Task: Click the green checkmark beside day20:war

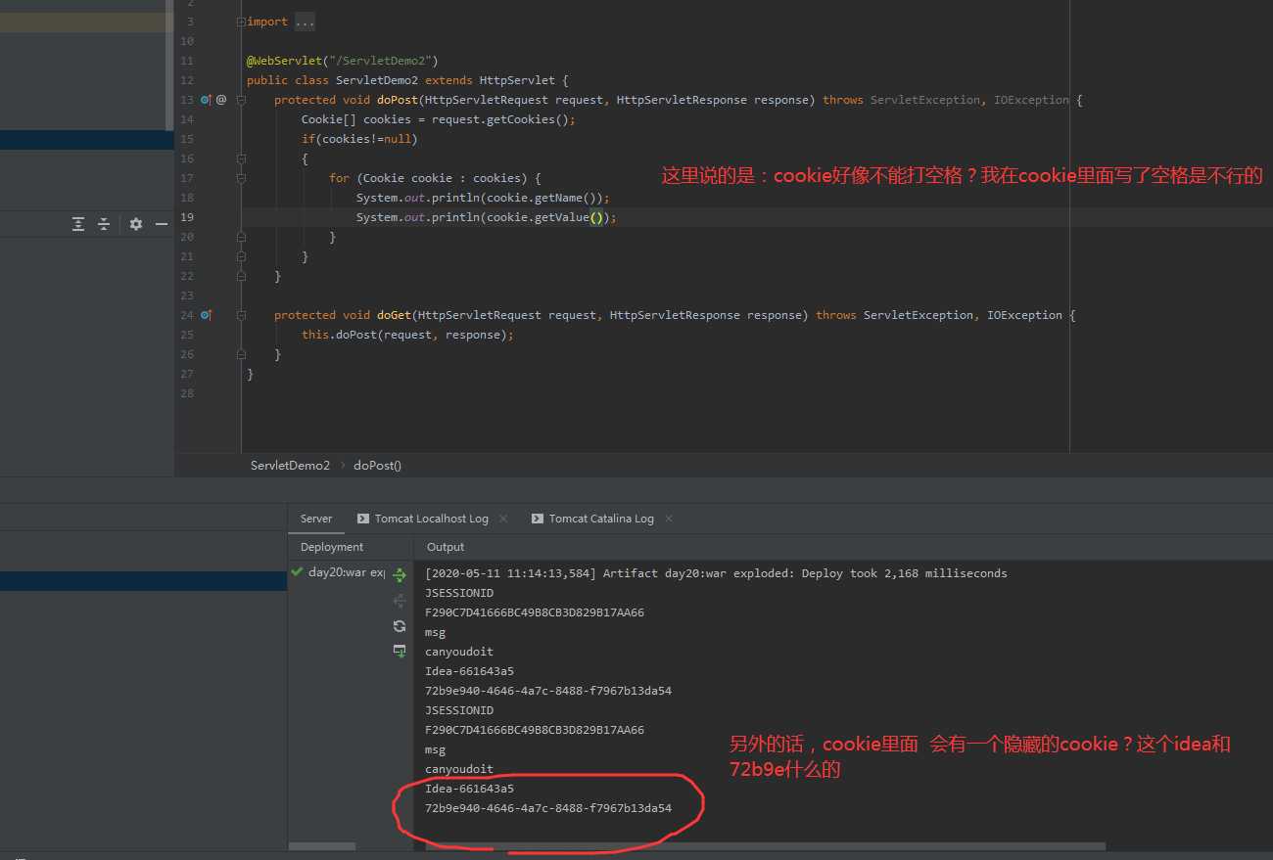Action: [x=297, y=572]
